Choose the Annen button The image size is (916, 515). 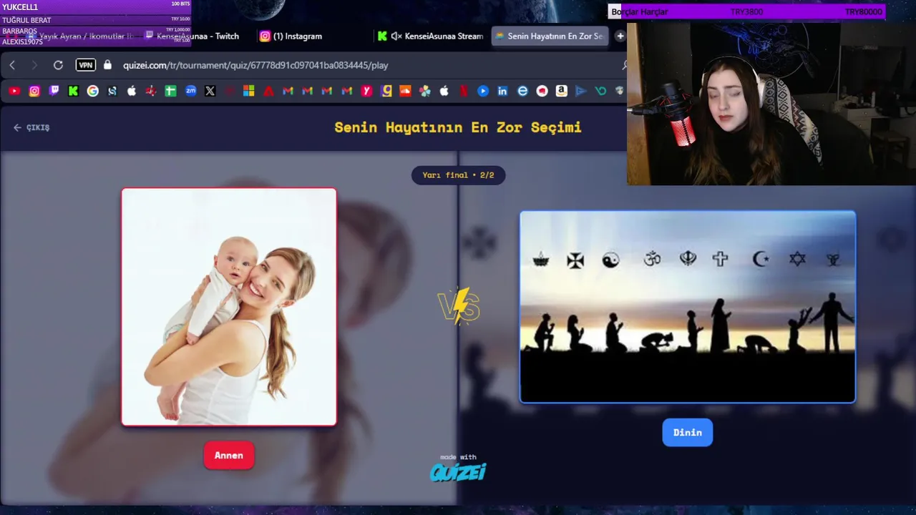229,456
